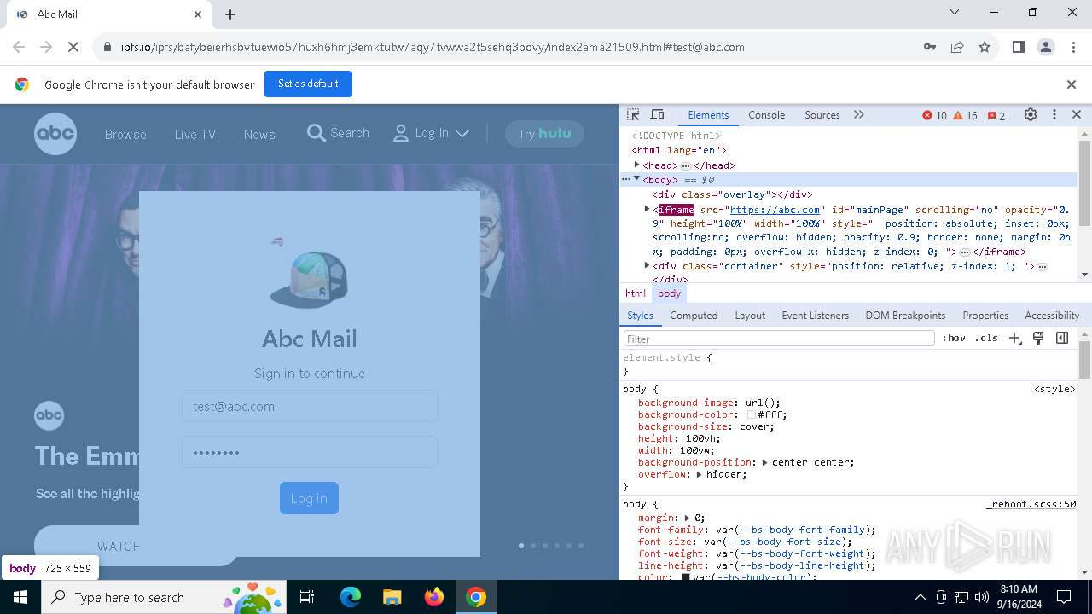Toggle the computed styles sidebar icon
This screenshot has width=1092, height=614.
tap(1062, 339)
